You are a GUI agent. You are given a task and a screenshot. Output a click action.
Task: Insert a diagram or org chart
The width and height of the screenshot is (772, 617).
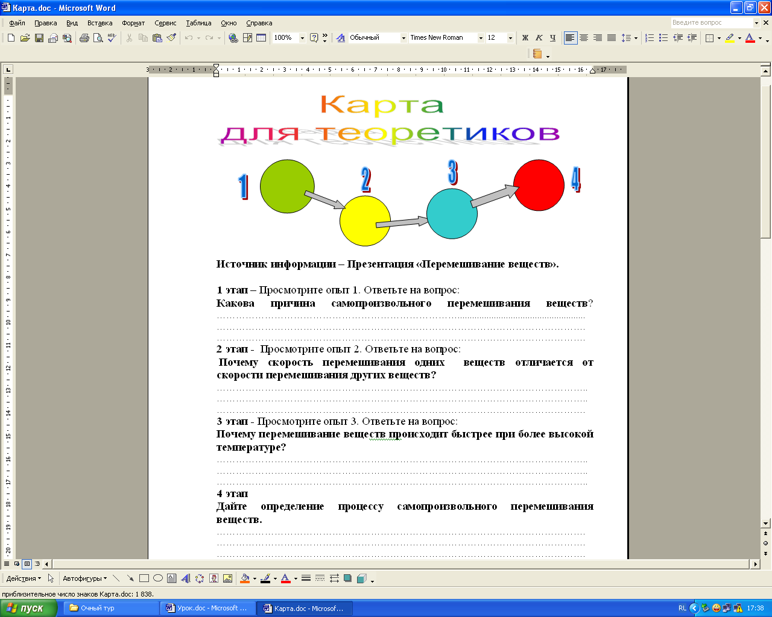tap(199, 578)
